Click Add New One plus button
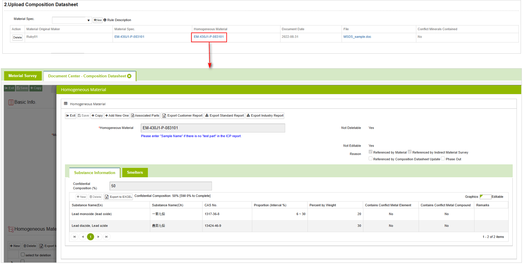523x264 pixels. pyautogui.click(x=117, y=116)
